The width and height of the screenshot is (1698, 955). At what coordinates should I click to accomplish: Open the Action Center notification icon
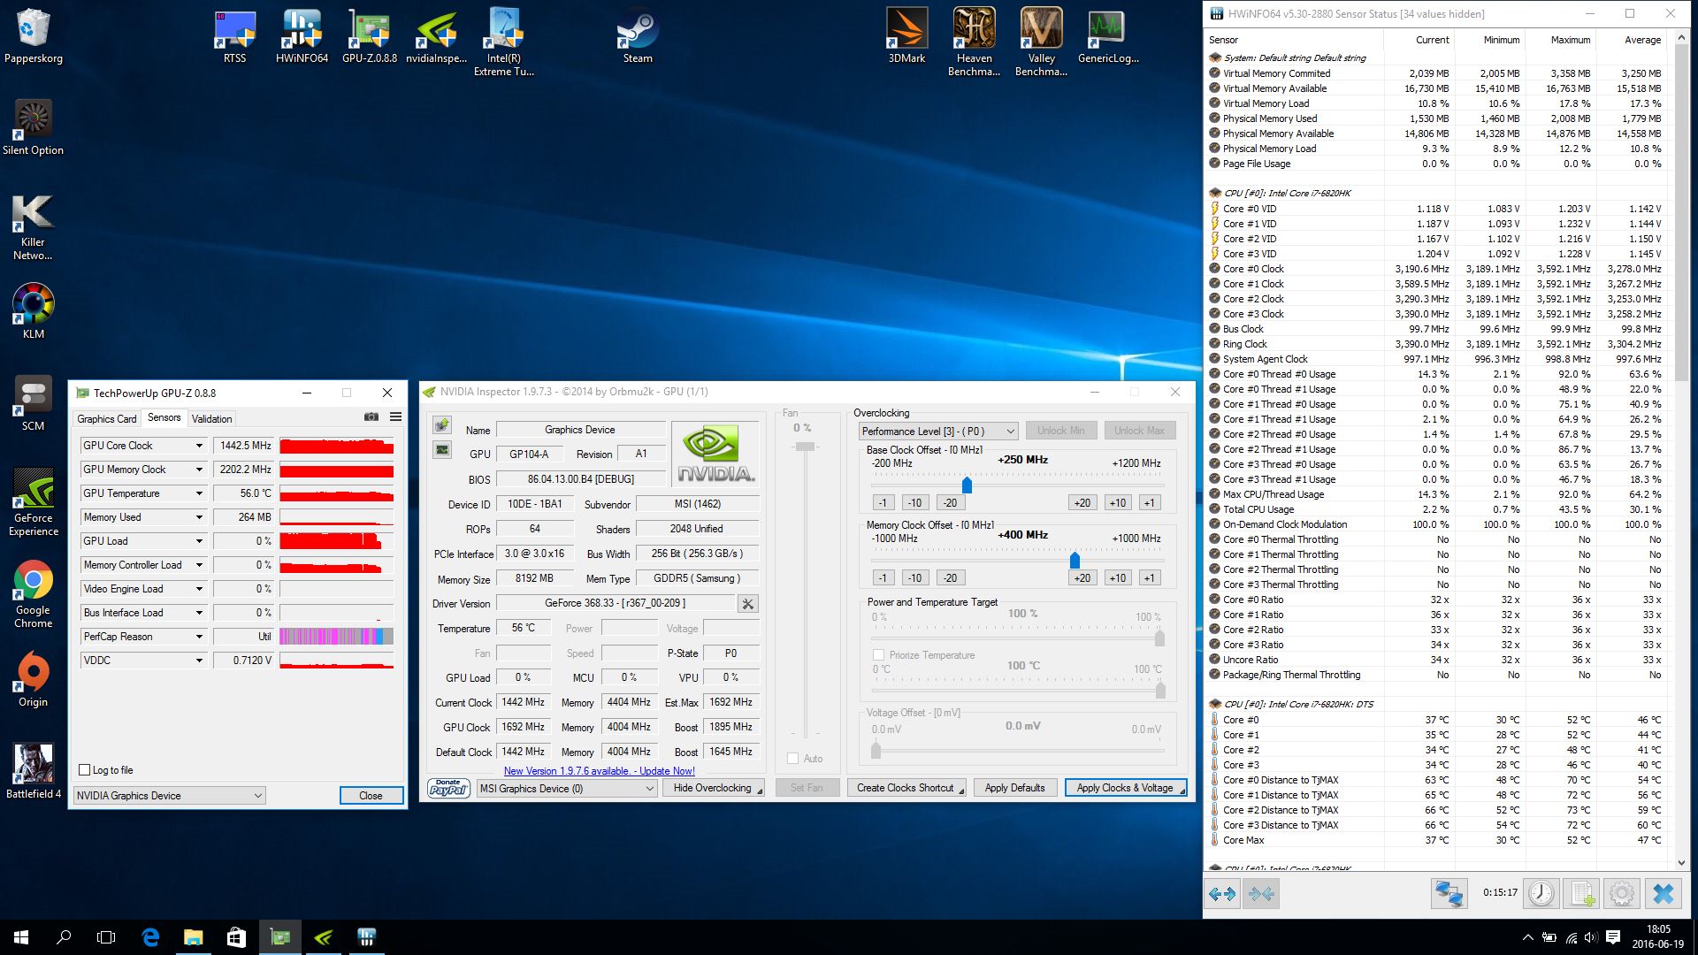click(x=1612, y=937)
